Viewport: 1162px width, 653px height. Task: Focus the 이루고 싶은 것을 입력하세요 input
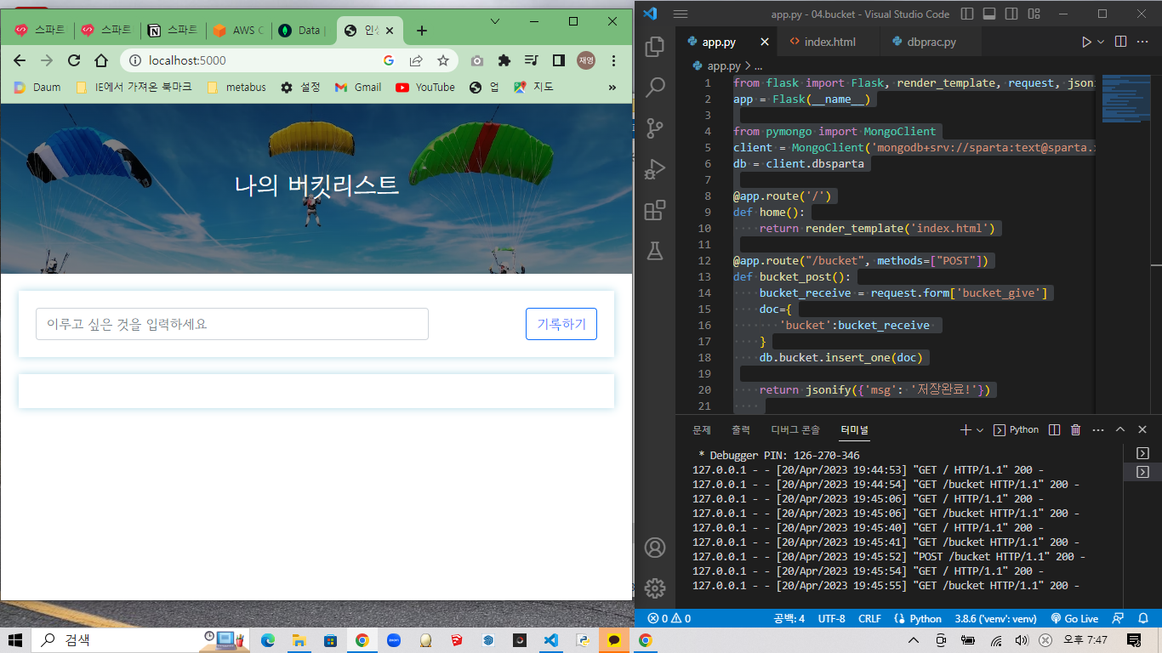(x=231, y=324)
